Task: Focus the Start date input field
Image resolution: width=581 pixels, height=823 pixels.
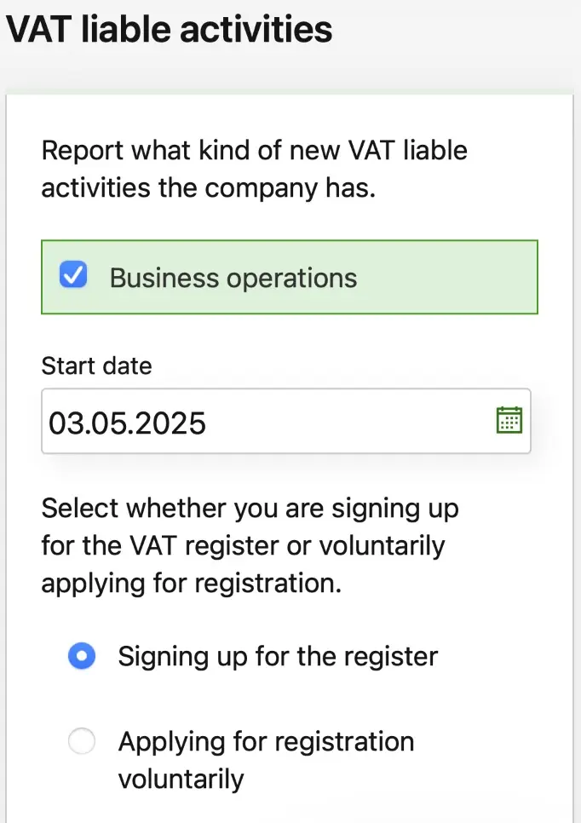Action: click(286, 421)
